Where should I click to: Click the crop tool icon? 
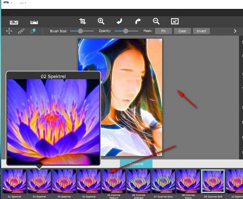click(83, 21)
